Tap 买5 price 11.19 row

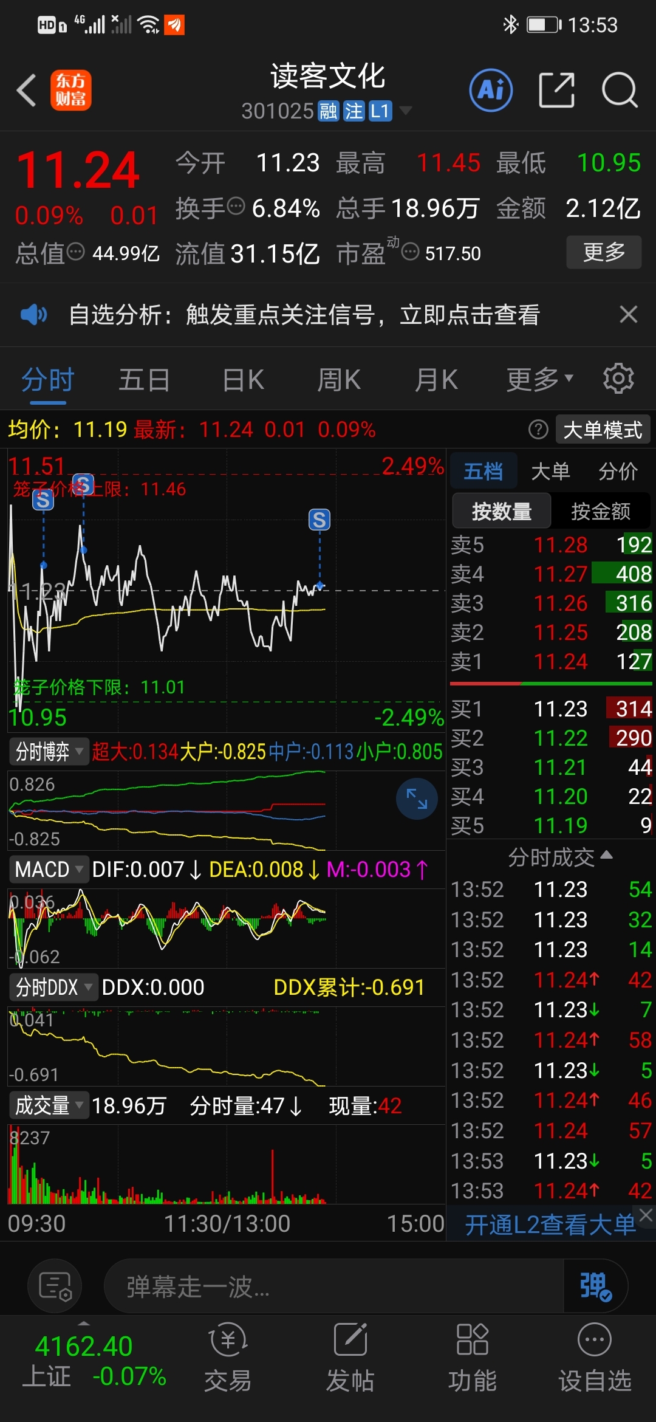coord(552,825)
